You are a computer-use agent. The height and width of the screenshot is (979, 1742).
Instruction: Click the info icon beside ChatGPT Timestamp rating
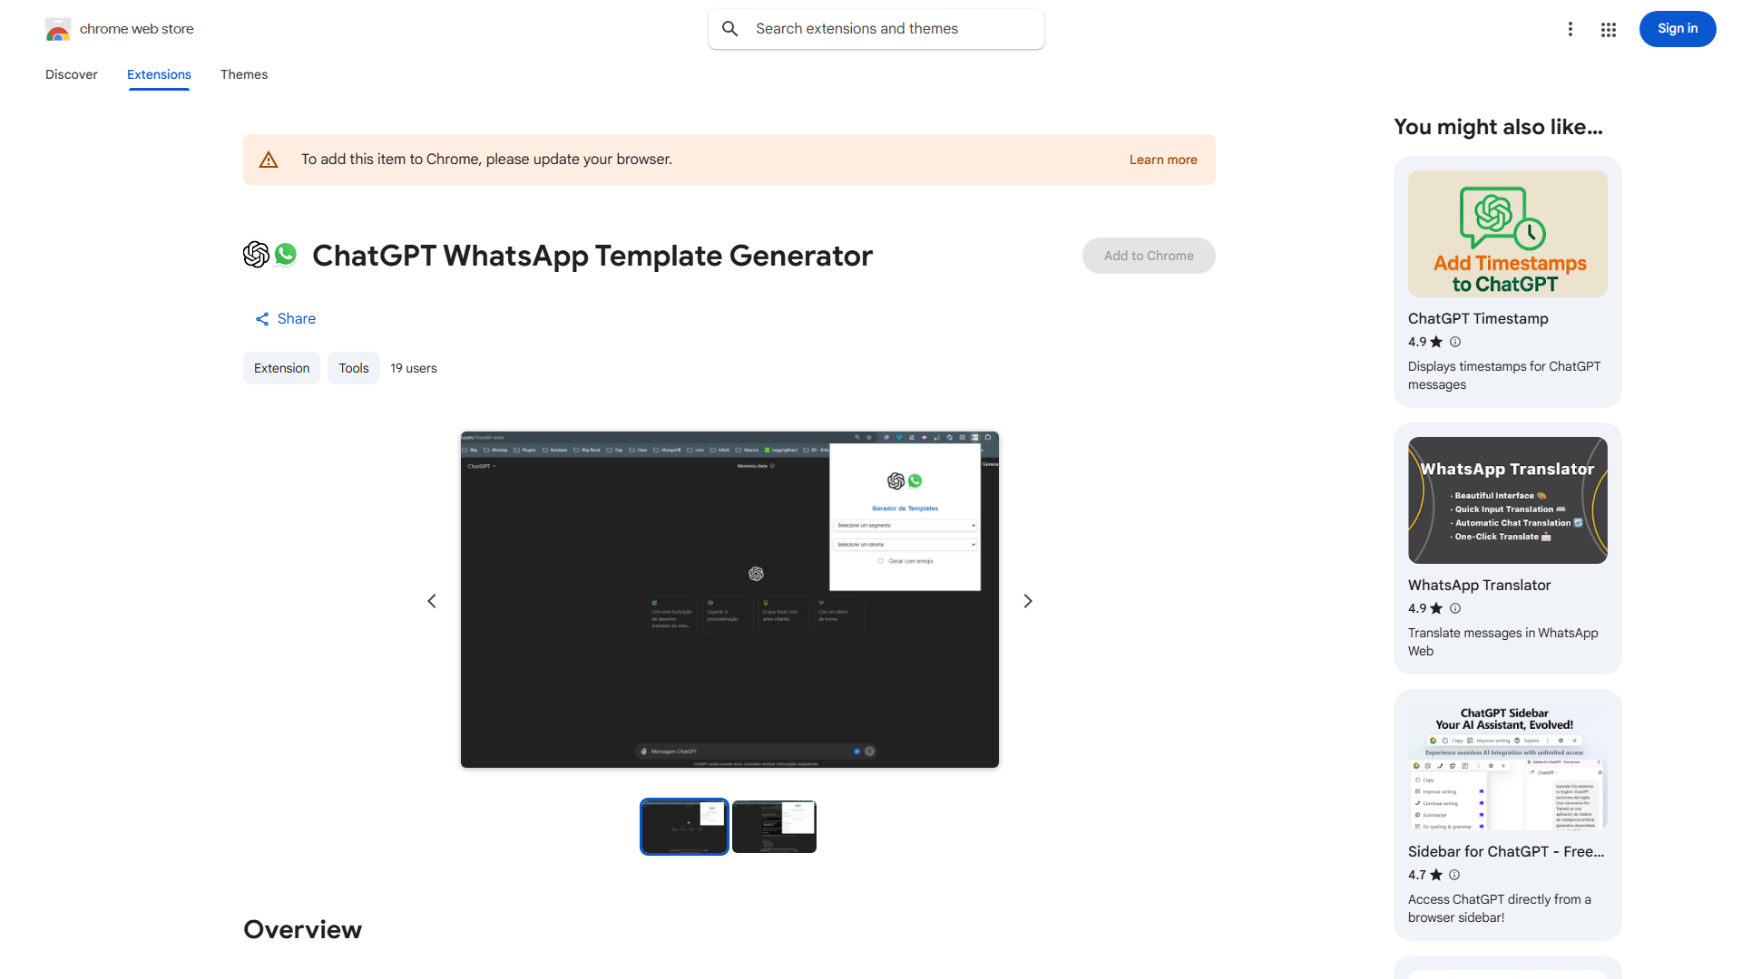pyautogui.click(x=1454, y=342)
